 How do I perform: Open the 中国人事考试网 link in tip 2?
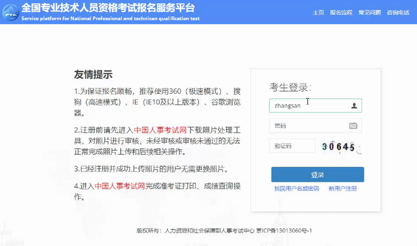160,130
